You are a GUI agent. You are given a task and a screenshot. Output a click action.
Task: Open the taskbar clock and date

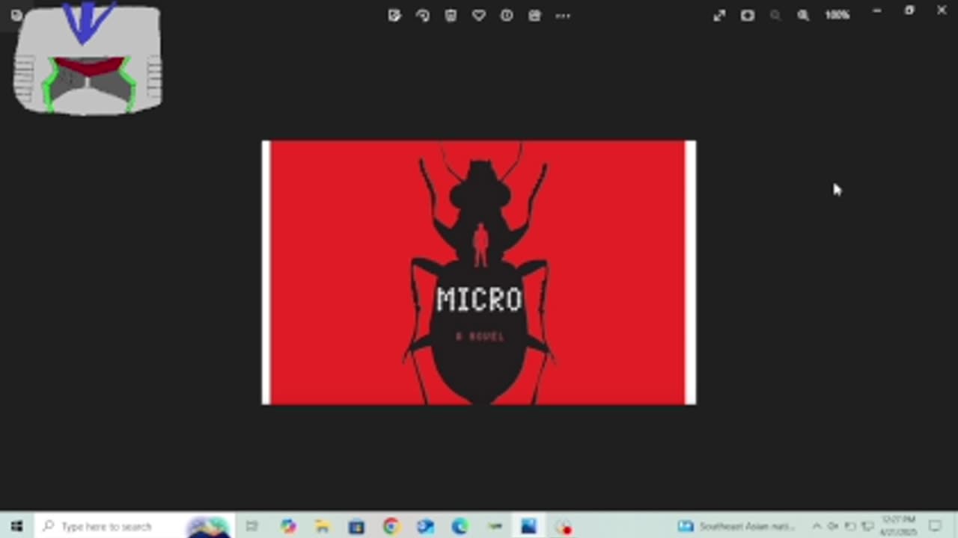coord(899,526)
